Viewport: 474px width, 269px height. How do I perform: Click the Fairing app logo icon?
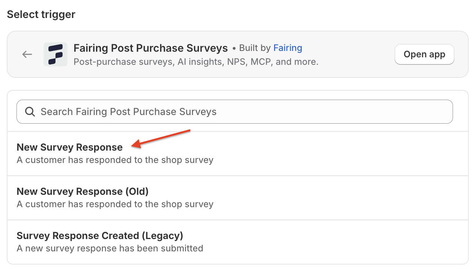(x=55, y=54)
